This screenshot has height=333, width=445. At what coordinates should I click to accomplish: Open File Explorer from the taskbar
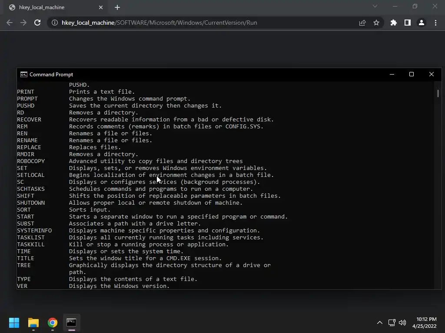point(33,323)
